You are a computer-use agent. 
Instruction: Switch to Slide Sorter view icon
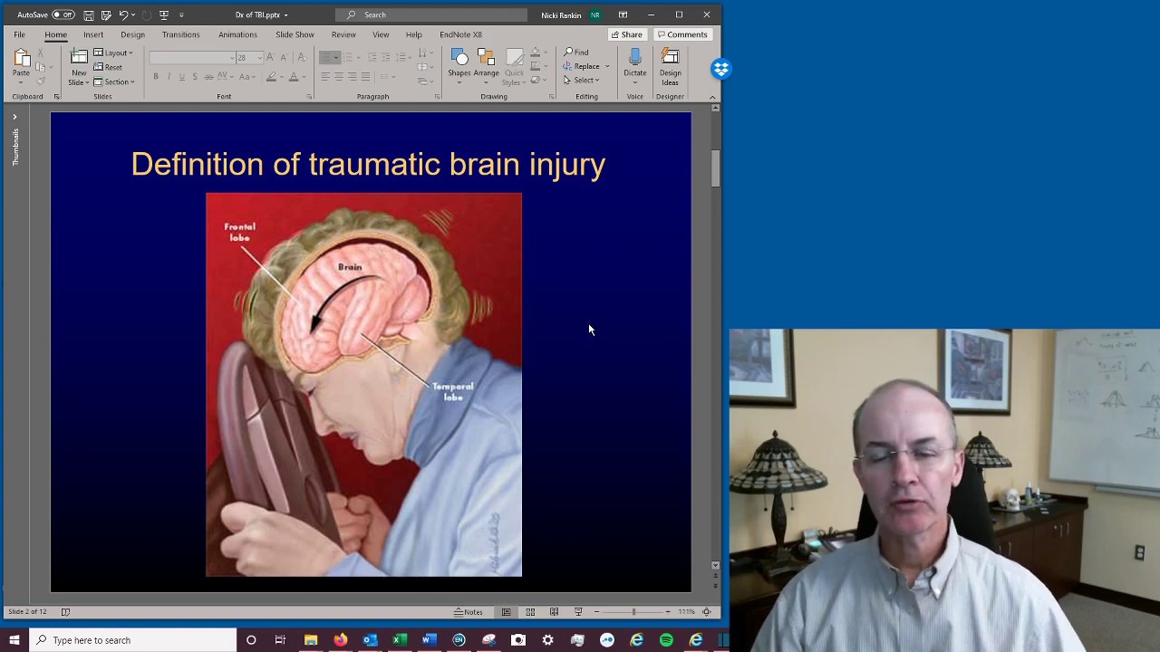point(530,612)
